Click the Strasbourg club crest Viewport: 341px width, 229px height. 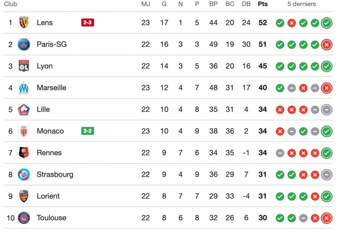click(24, 174)
